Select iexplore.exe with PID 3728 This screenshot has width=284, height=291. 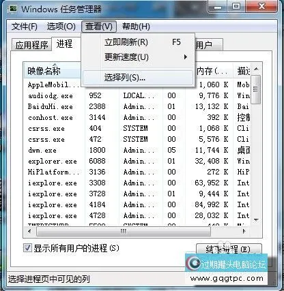(x=137, y=194)
